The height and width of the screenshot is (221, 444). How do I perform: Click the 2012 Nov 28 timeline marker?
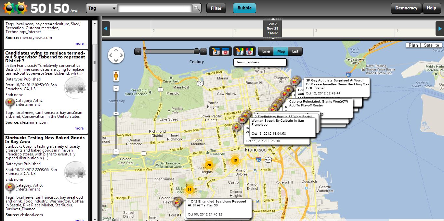coord(272,28)
